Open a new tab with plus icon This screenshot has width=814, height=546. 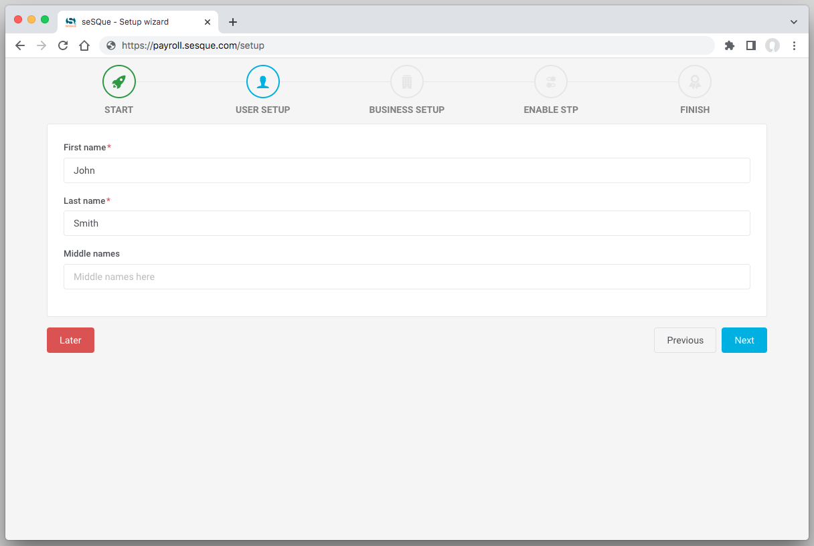tap(233, 22)
